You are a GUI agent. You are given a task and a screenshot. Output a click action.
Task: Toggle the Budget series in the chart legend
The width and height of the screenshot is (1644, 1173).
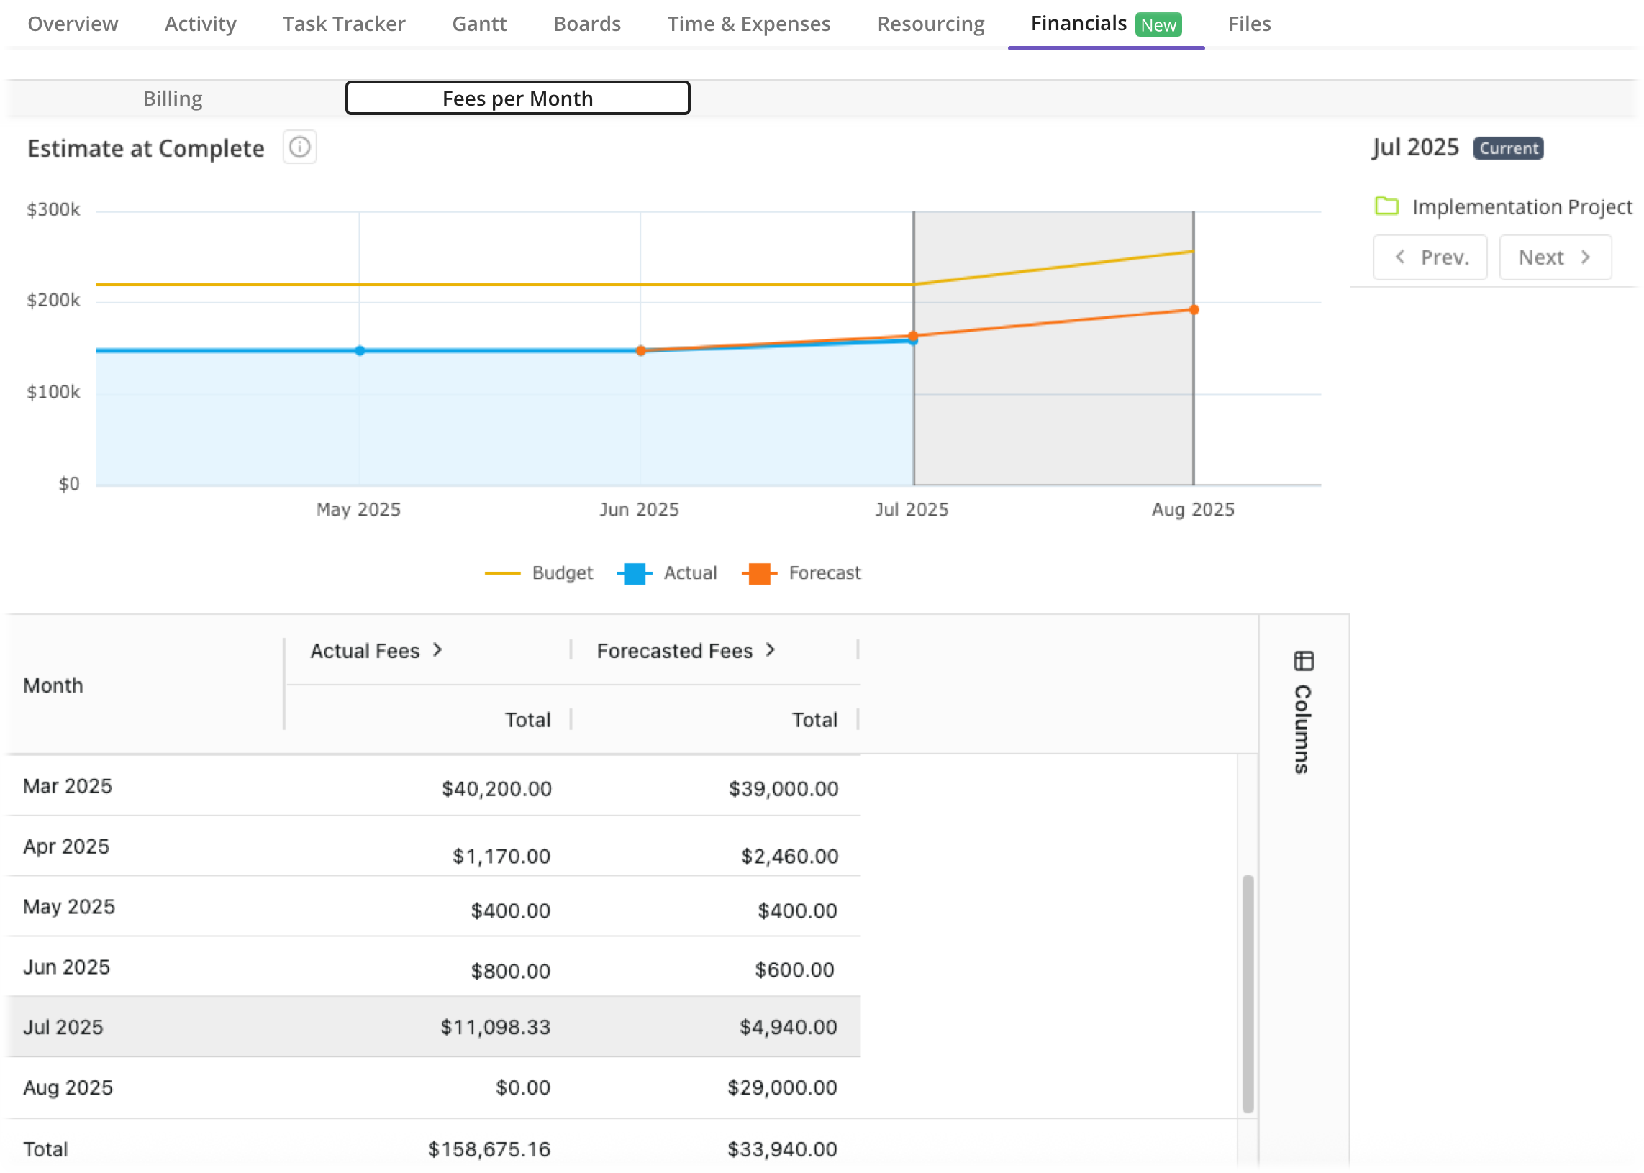pos(539,572)
